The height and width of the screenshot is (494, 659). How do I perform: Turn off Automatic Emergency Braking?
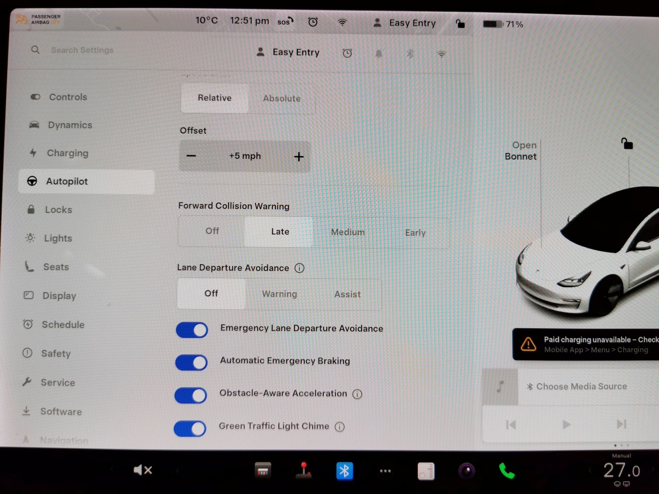[x=191, y=363]
